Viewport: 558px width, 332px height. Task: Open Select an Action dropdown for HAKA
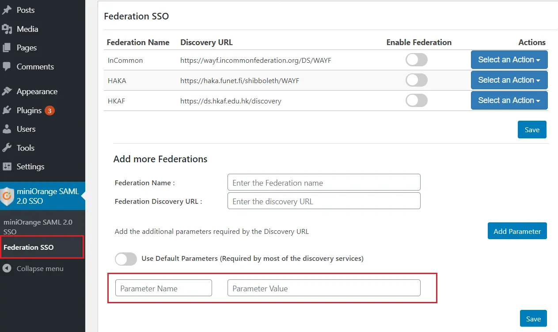509,80
